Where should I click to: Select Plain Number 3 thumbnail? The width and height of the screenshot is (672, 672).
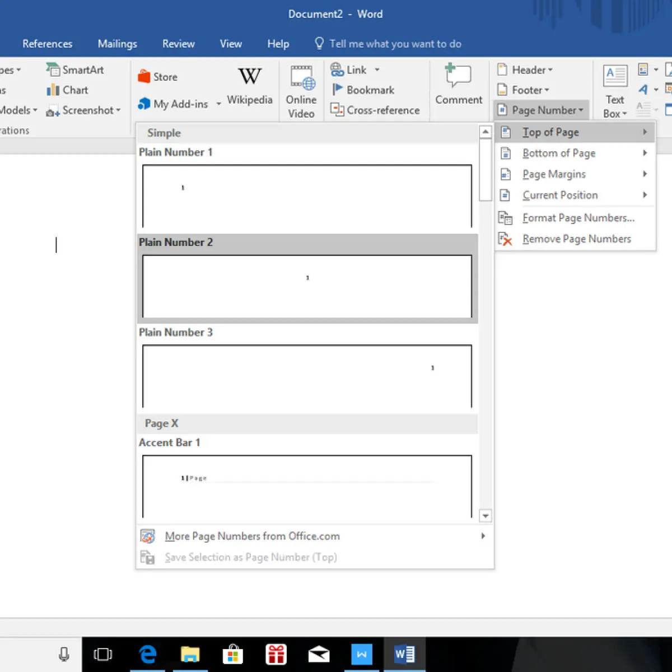(x=307, y=376)
